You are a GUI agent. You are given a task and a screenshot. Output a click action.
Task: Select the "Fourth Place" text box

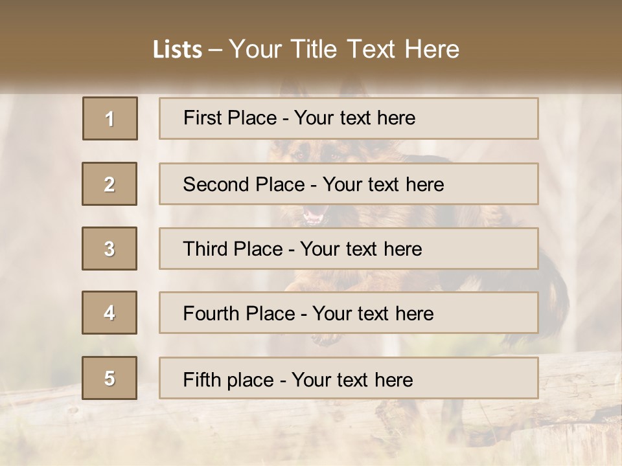tap(349, 313)
